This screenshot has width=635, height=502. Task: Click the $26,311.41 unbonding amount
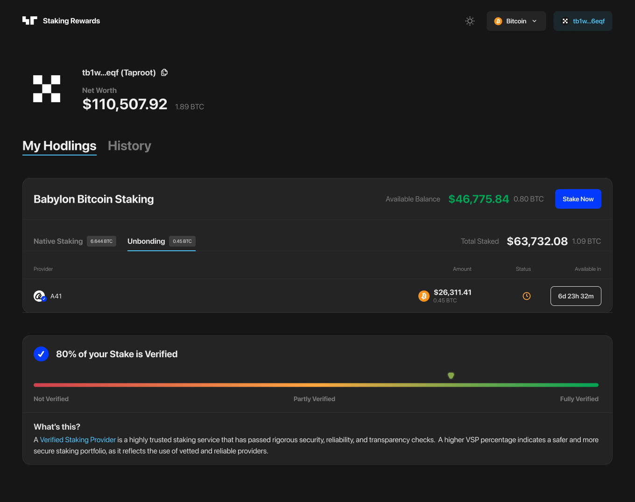[452, 292]
